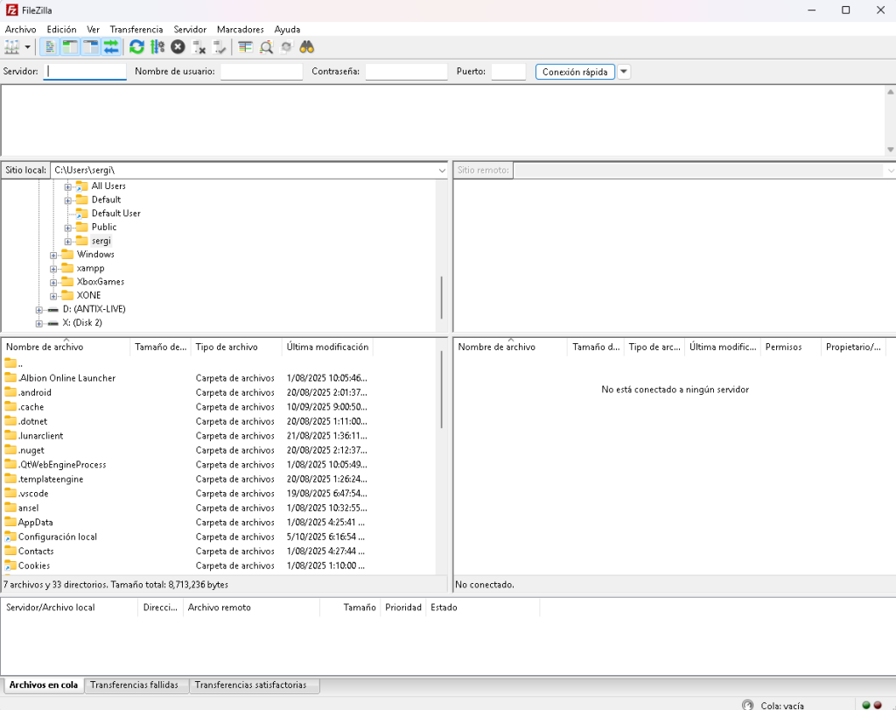Click the binoculars file search icon
The width and height of the screenshot is (896, 710).
pos(307,46)
